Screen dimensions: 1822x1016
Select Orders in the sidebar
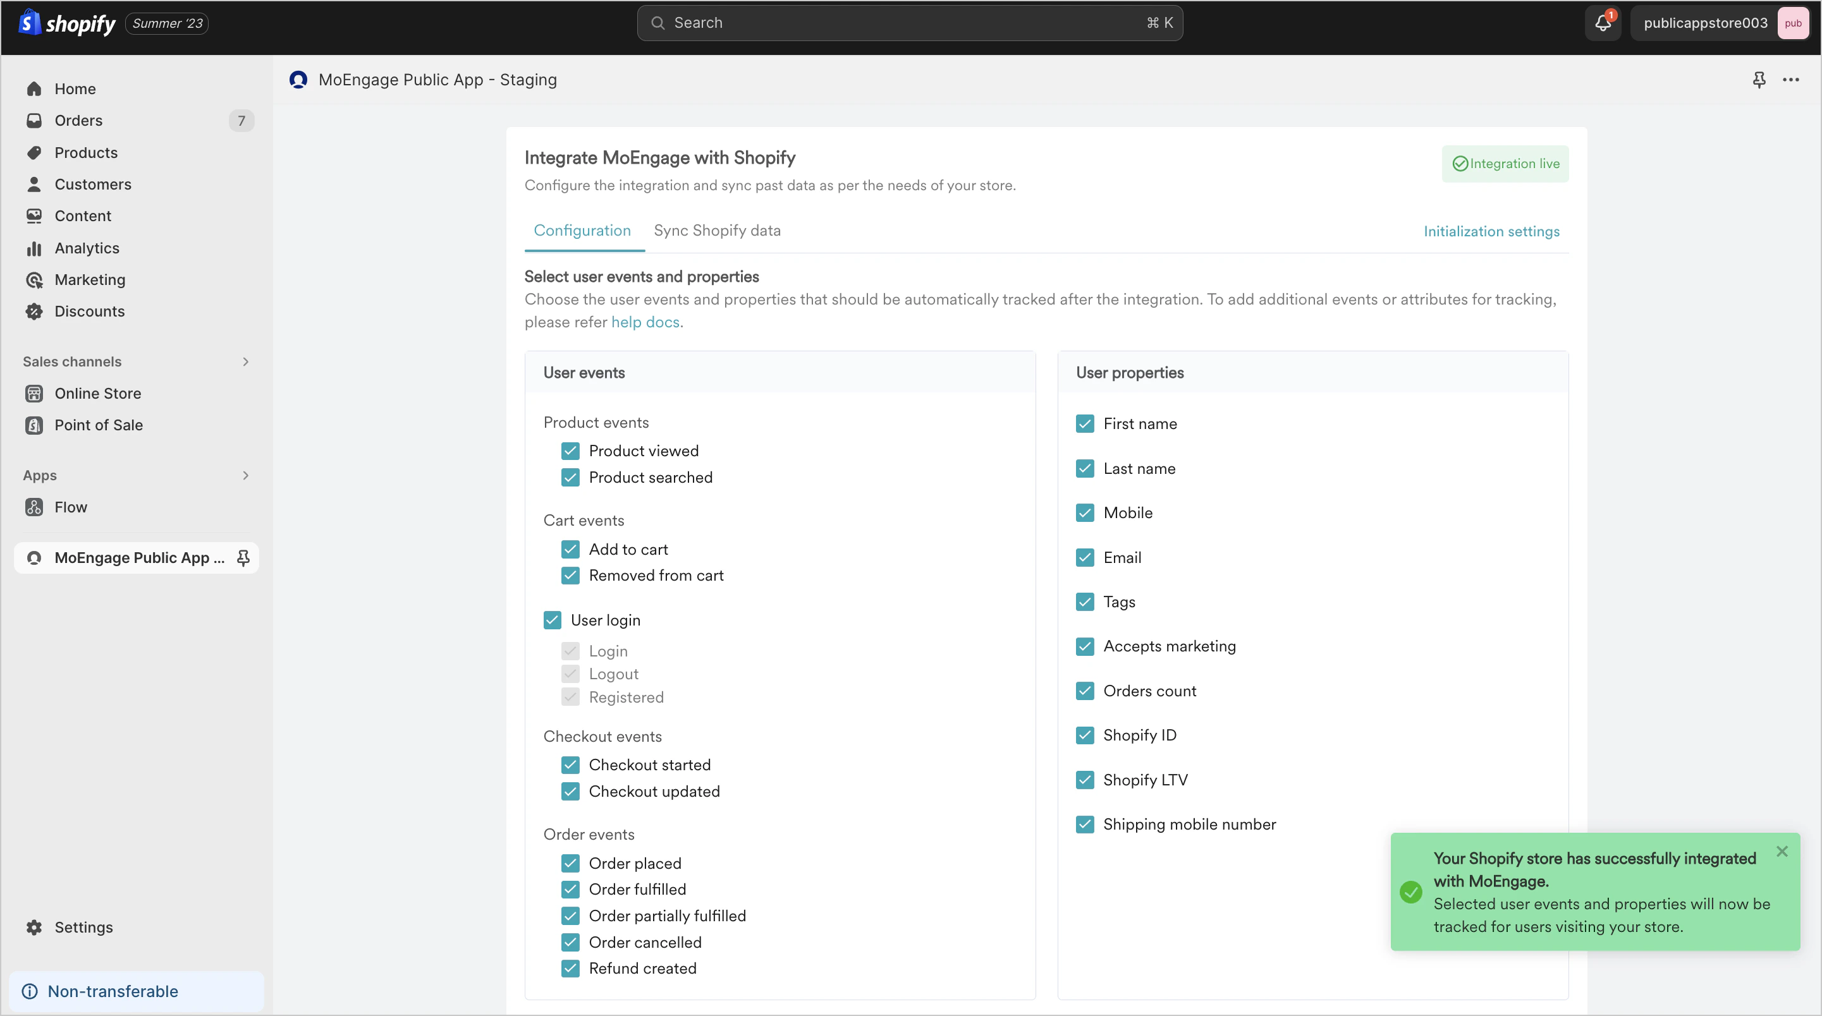tap(78, 120)
